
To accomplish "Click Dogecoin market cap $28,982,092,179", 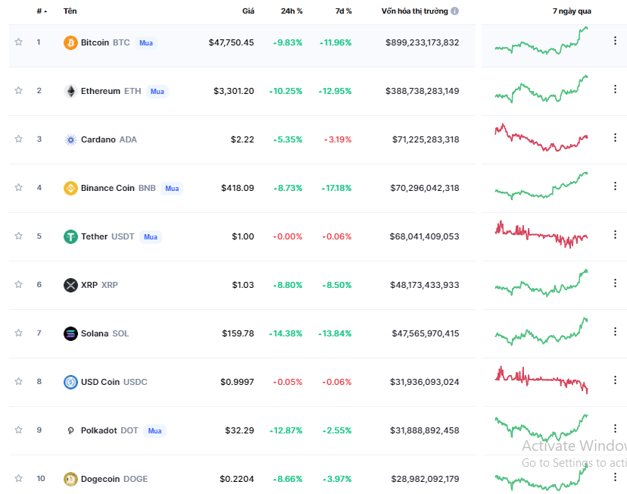I will click(425, 479).
